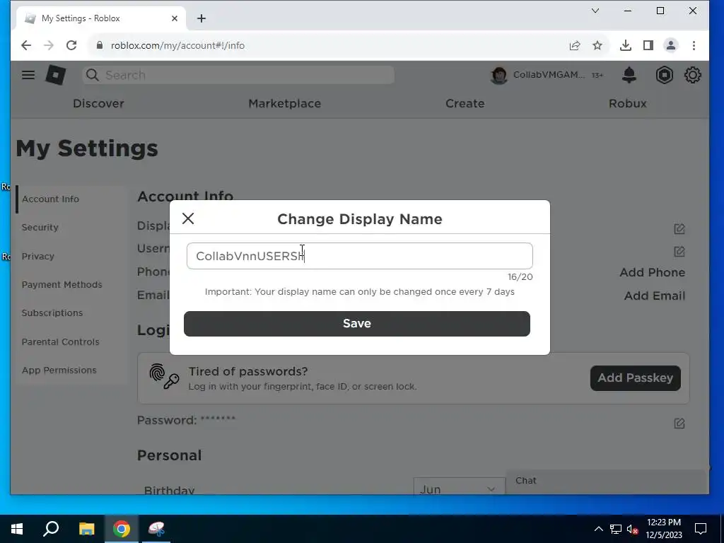
Task: Go back in browser
Action: pyautogui.click(x=26, y=45)
